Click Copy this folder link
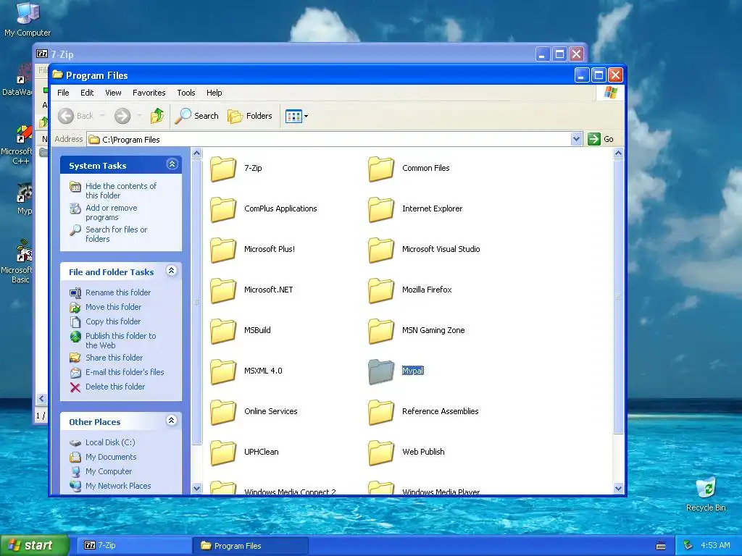 (x=112, y=321)
